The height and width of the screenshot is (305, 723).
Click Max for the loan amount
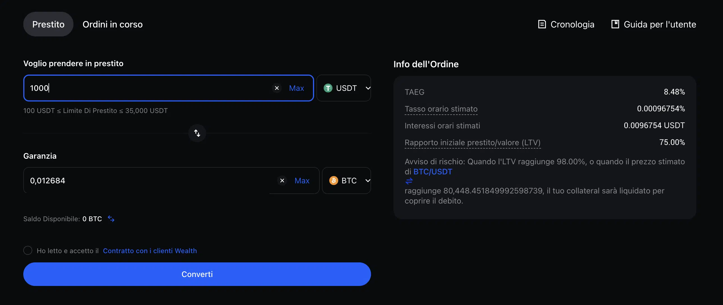point(296,88)
